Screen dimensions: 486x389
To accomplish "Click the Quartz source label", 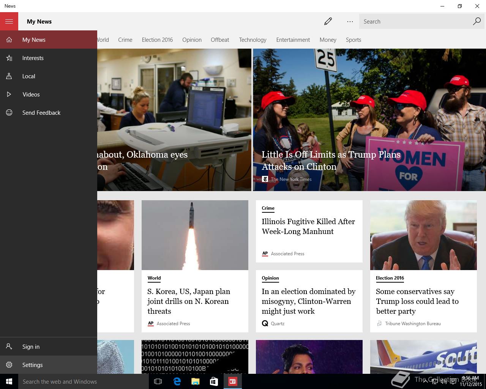I will click(x=278, y=324).
